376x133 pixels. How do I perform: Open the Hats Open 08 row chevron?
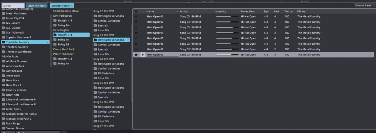coord(370,55)
